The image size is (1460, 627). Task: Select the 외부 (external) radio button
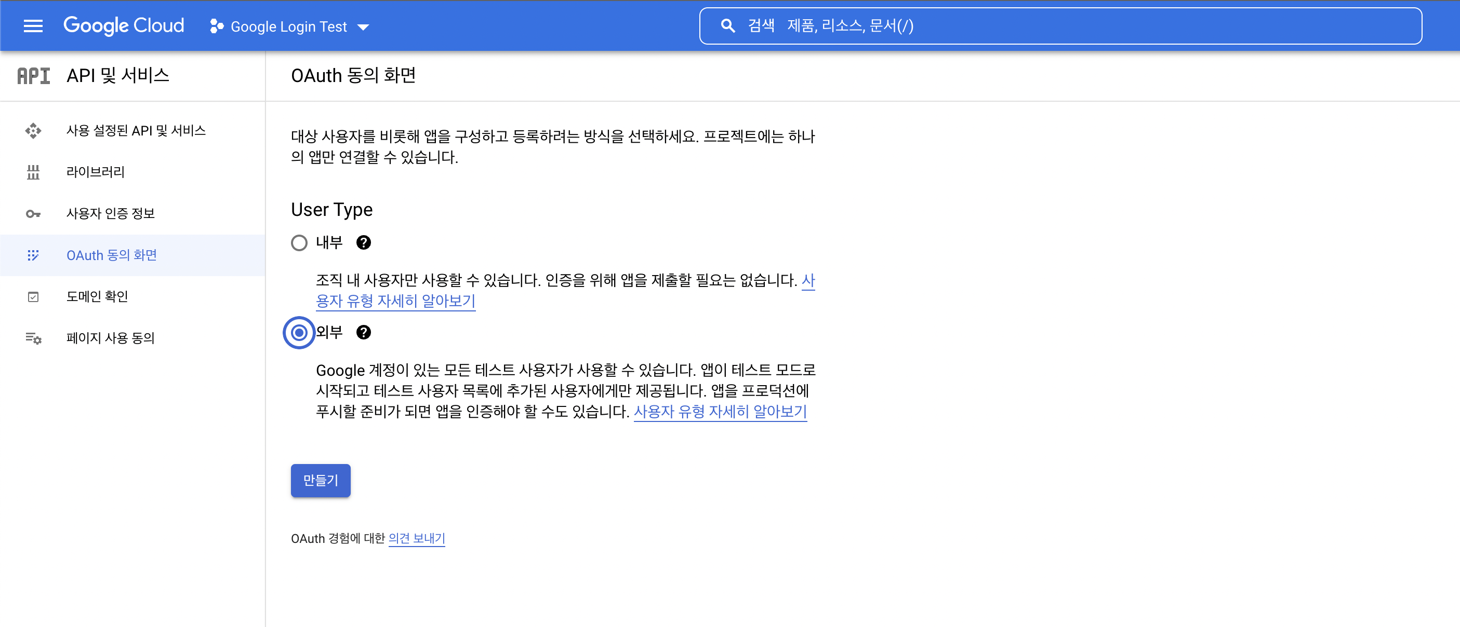click(x=299, y=333)
